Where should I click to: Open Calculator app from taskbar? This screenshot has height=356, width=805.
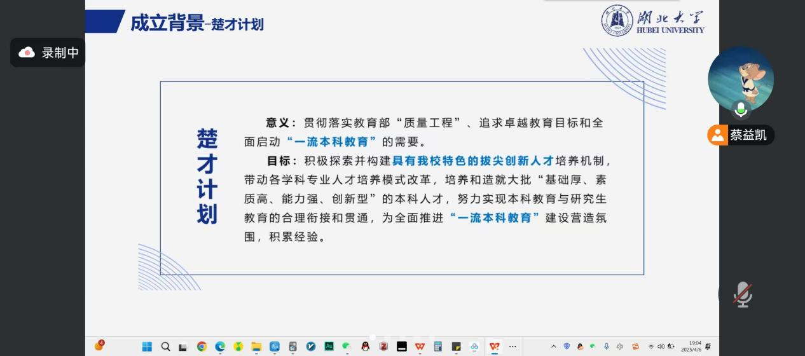coord(438,346)
